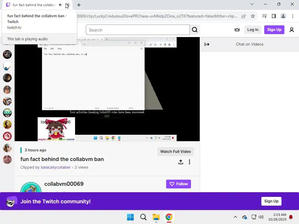299x224 pixels.
Task: Open the clock and date flyout
Action: click(277, 217)
